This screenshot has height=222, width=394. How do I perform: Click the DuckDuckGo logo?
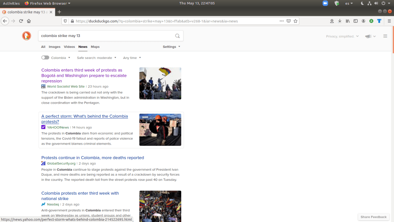[27, 36]
